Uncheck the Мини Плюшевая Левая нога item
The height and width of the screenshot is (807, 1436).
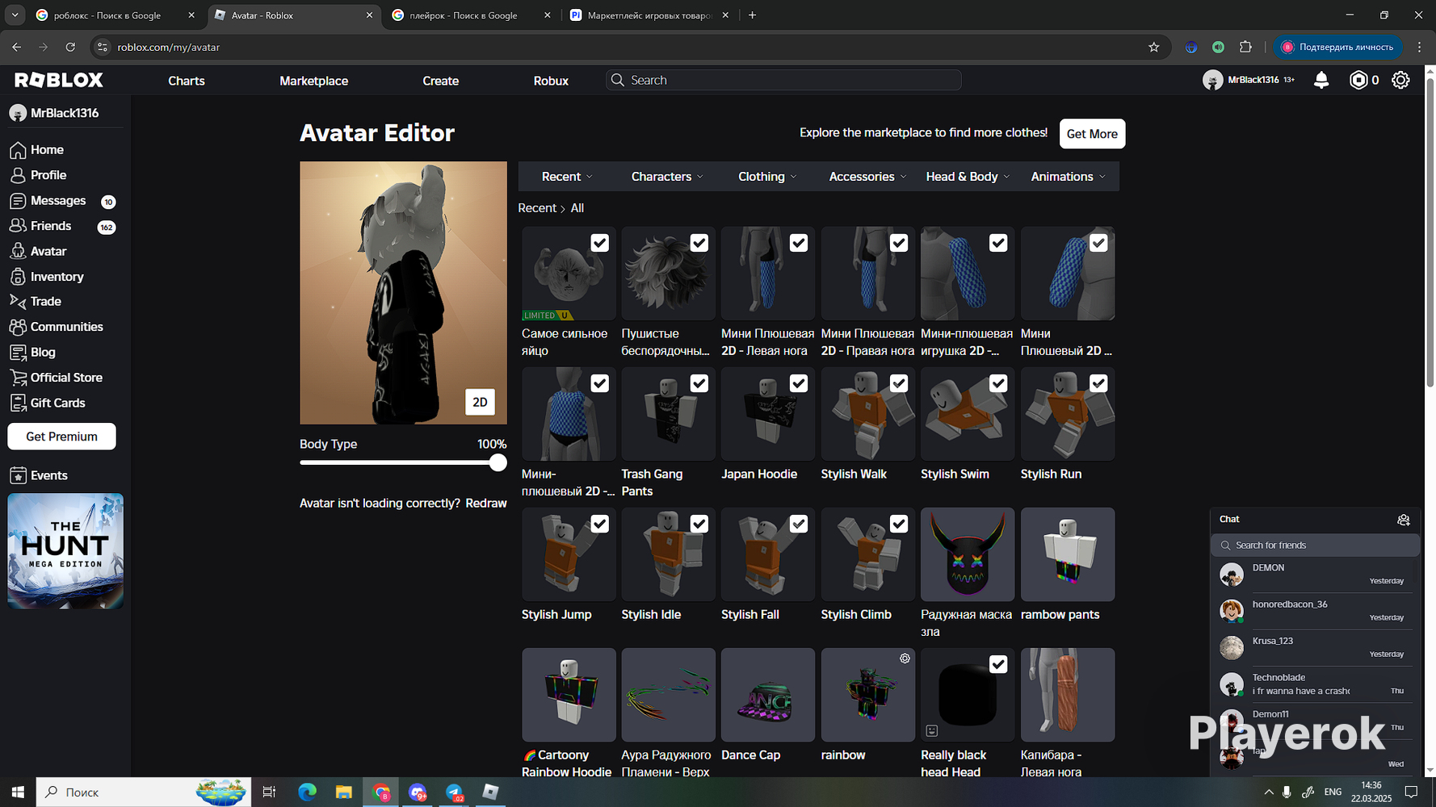[x=799, y=243]
